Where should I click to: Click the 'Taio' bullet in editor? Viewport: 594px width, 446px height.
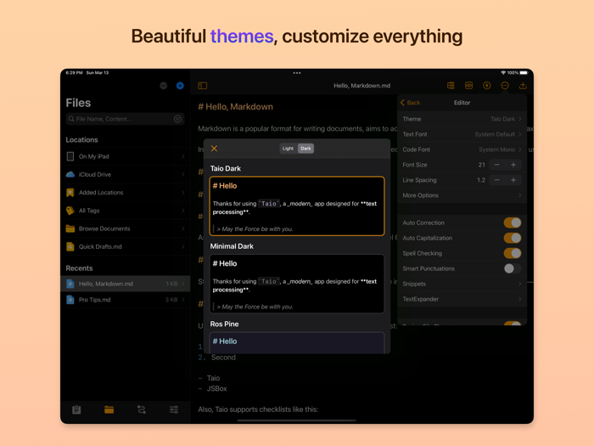click(x=213, y=378)
